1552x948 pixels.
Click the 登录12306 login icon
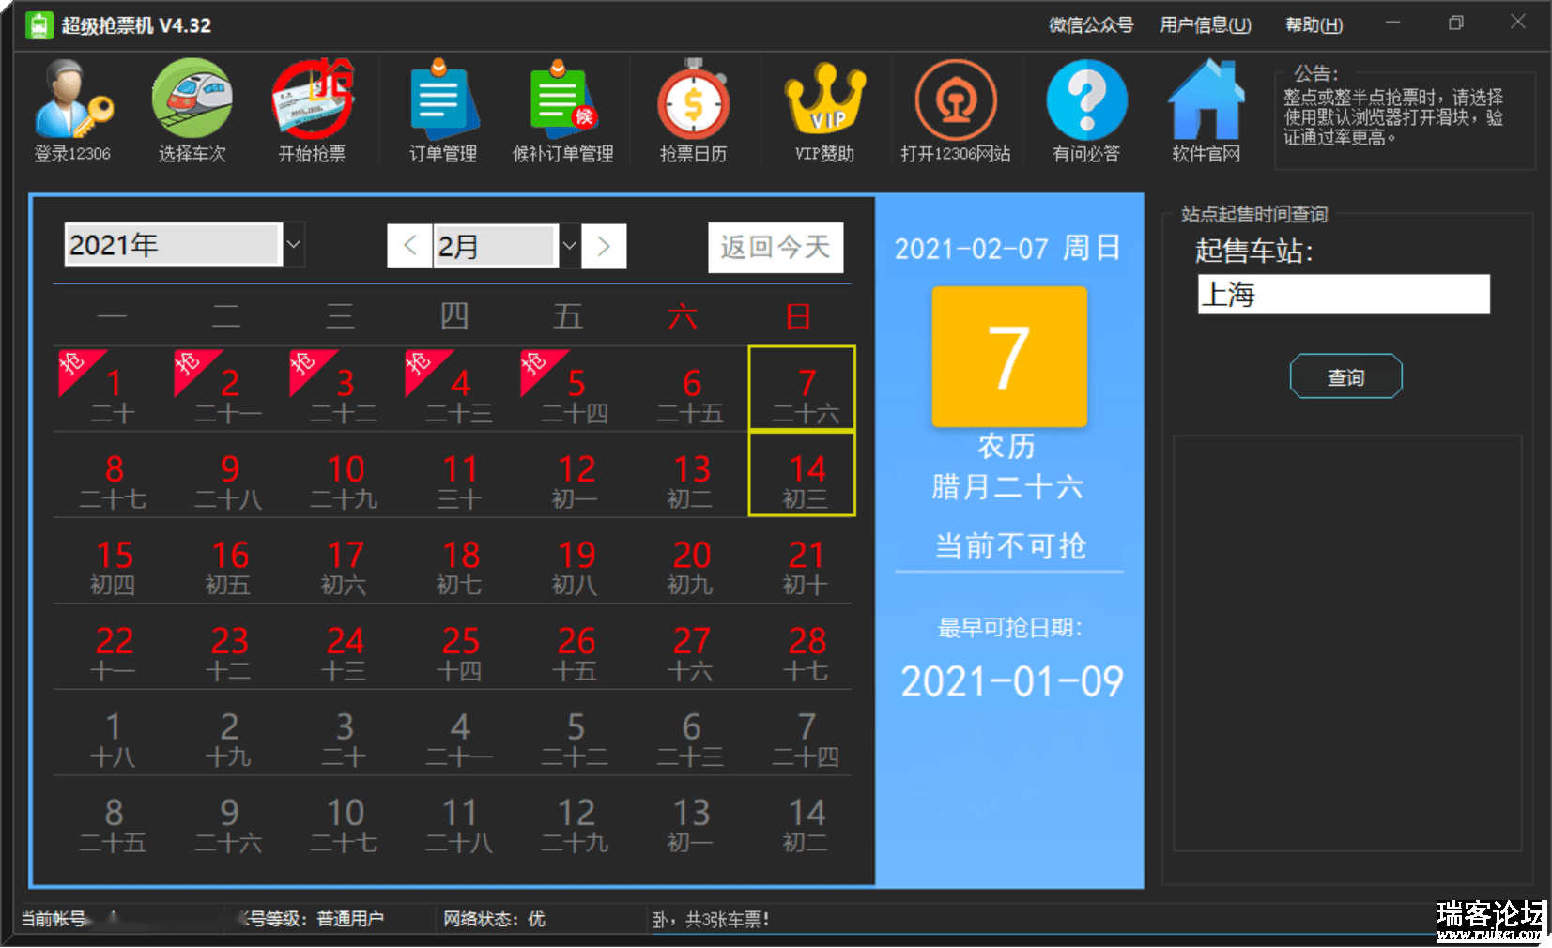pyautogui.click(x=73, y=111)
